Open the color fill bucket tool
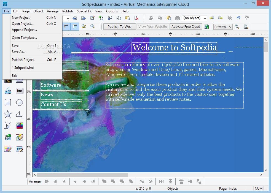The width and height of the screenshot is (271, 193). (19, 126)
